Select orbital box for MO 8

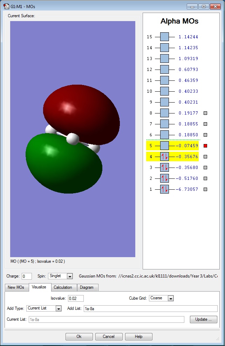coord(164,113)
